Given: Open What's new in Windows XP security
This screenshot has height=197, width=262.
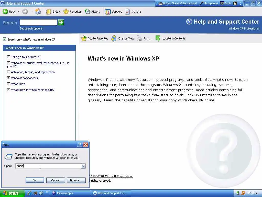Looking at the screenshot, I should click(32, 90).
